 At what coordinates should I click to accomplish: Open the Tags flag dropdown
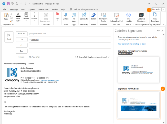(57, 17)
